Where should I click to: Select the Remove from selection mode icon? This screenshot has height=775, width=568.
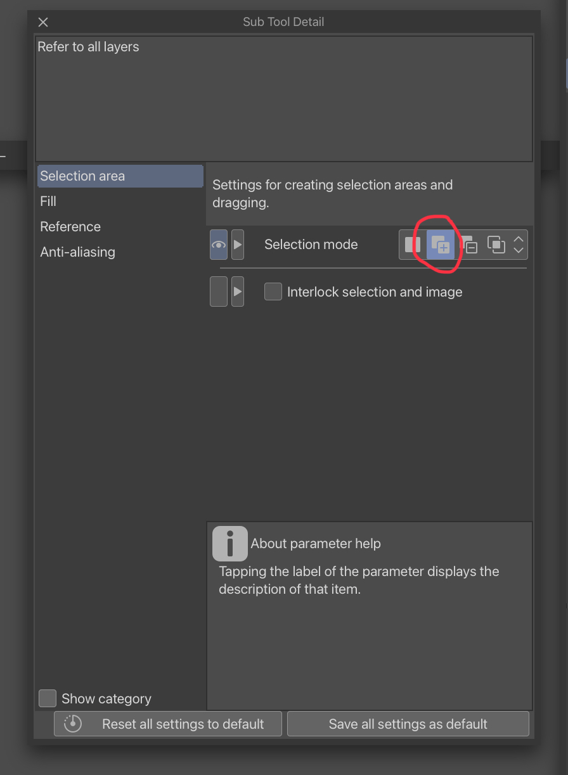tap(470, 245)
